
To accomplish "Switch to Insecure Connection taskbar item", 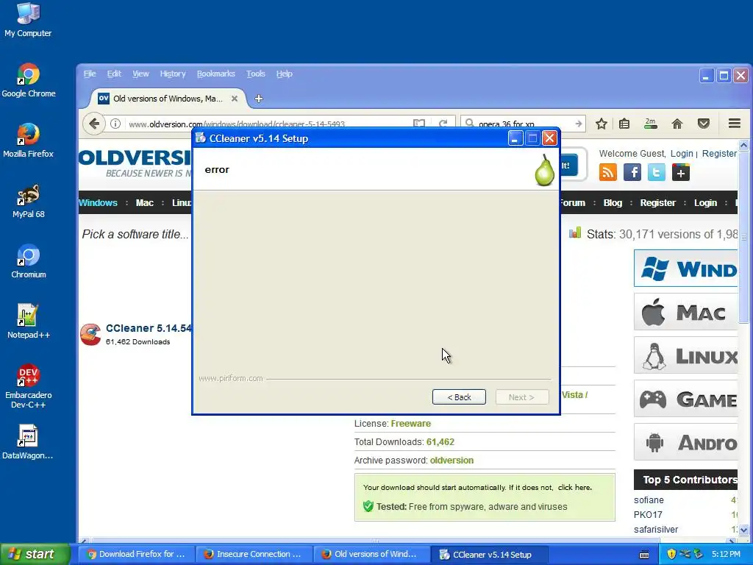I will [x=254, y=554].
